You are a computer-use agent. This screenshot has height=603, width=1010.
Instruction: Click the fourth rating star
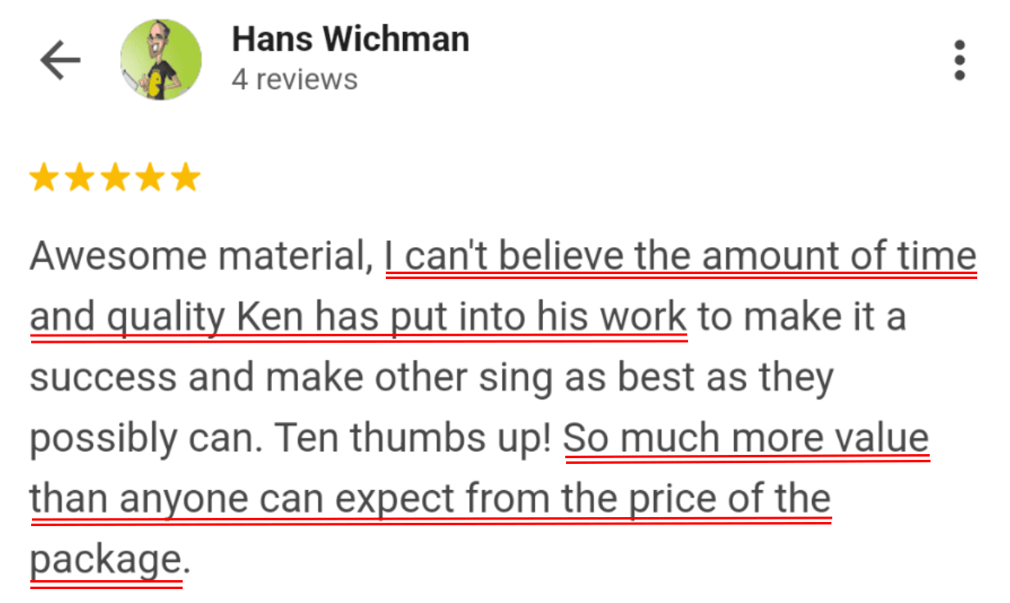(152, 178)
